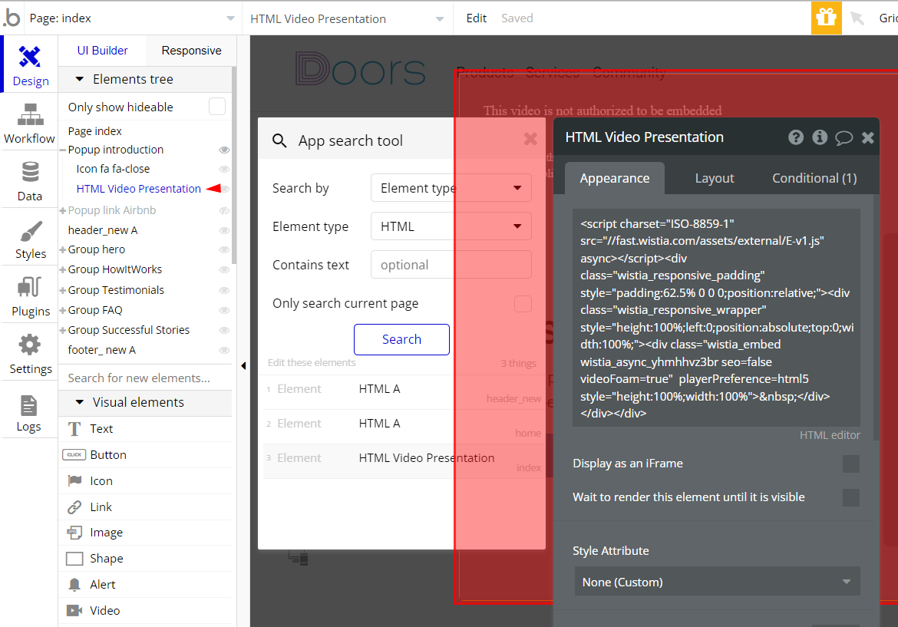The height and width of the screenshot is (627, 898).
Task: Click the Bubble logo icon
Action: tap(12, 18)
